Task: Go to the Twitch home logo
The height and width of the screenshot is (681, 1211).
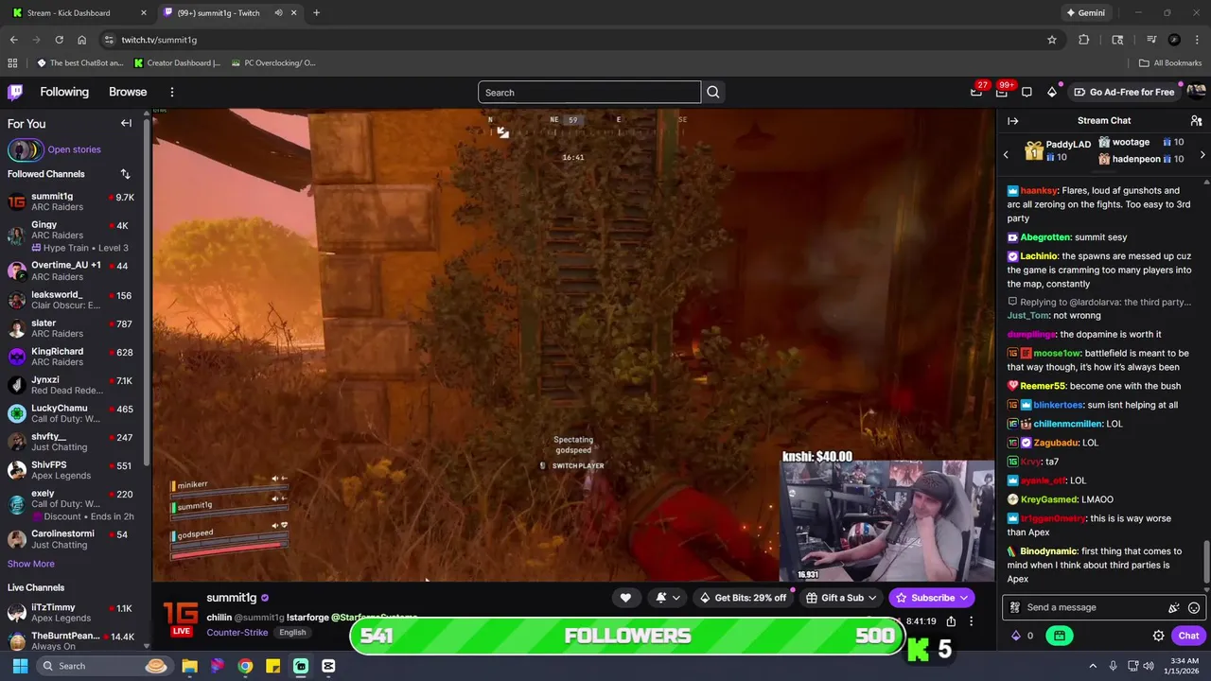Action: click(x=15, y=92)
